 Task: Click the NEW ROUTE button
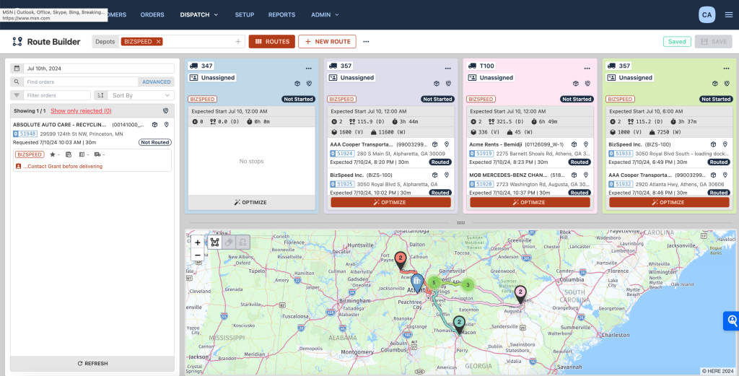(327, 41)
